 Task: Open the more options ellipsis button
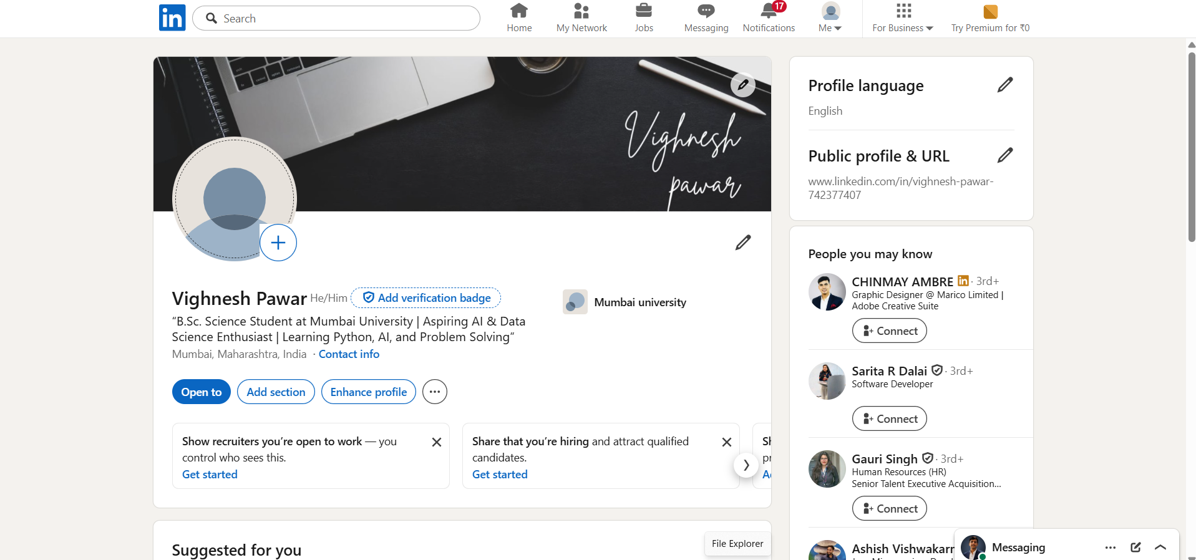coord(435,392)
